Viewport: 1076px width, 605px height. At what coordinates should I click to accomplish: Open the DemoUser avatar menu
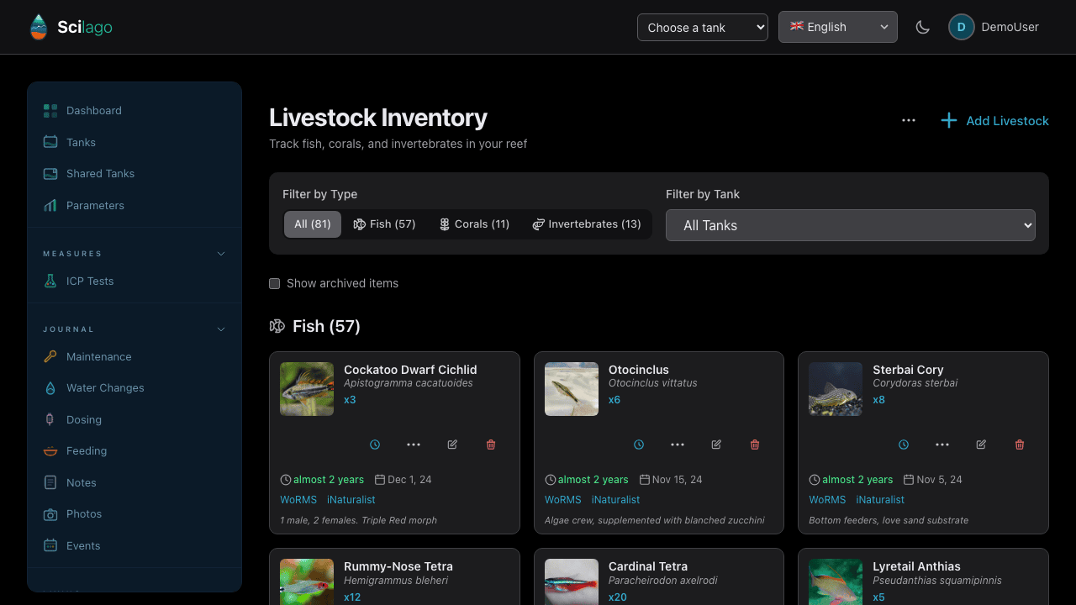[x=994, y=27]
